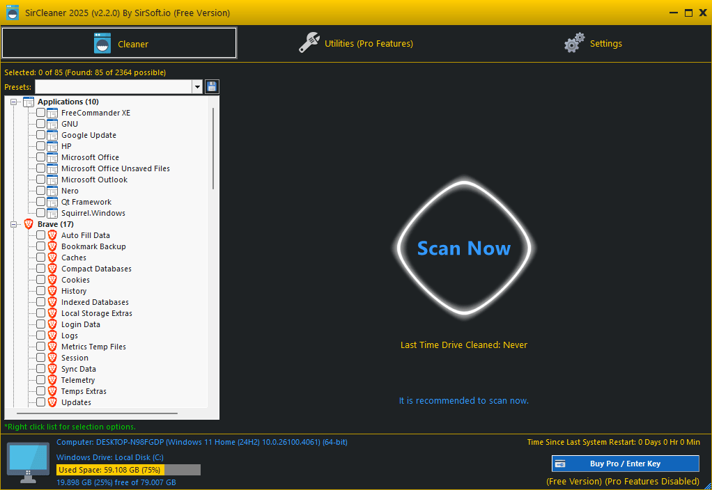Click the Brave icon beside Logs

[x=52, y=335]
